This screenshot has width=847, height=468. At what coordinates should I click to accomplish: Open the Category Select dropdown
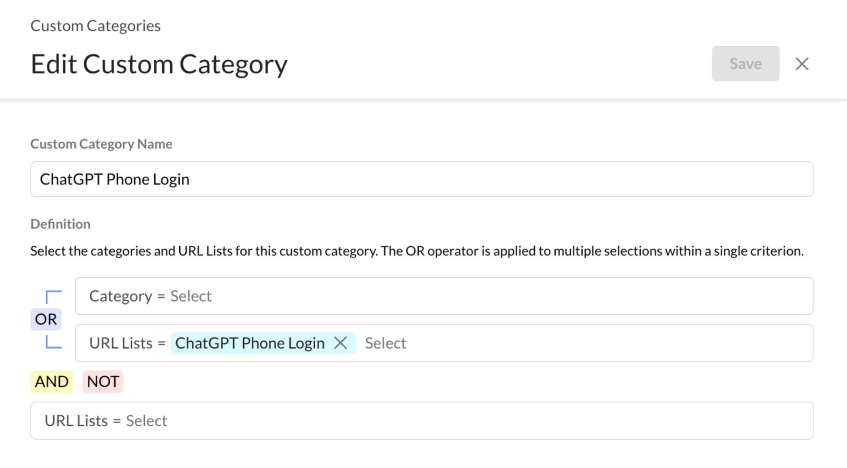(444, 296)
